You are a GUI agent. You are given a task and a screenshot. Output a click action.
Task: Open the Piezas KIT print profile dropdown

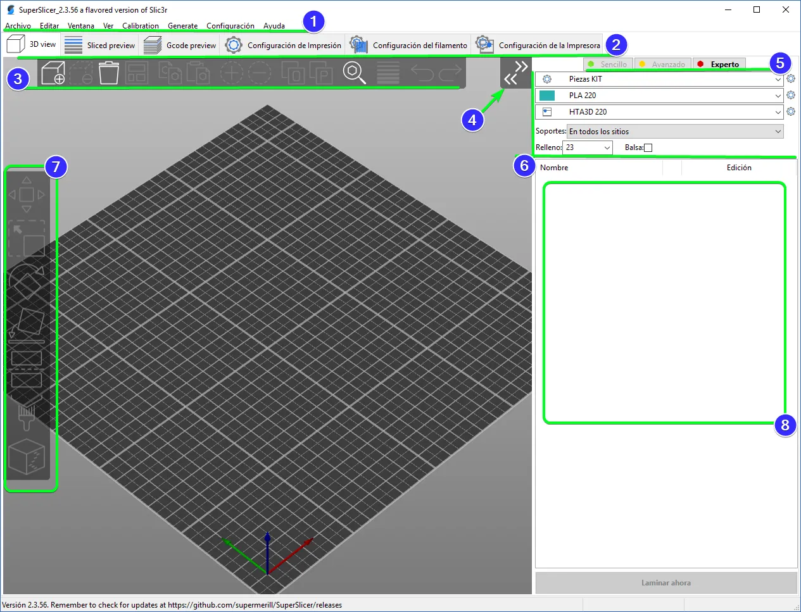[x=660, y=79]
